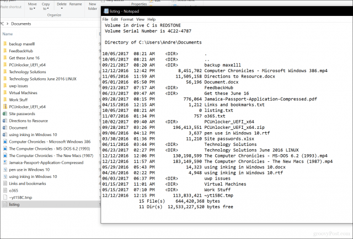
Task: Select the Virtual Machines folder icon
Action: 5,93
